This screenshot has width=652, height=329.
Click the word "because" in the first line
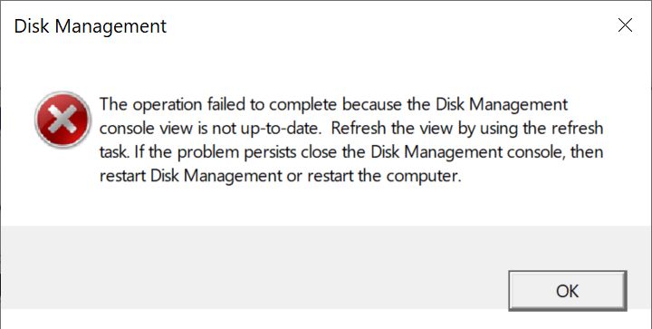click(x=372, y=104)
